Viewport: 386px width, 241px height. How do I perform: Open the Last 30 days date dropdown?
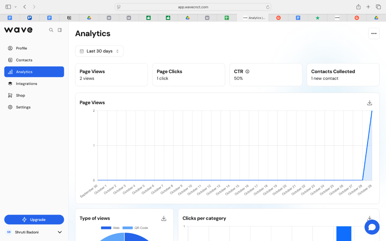pyautogui.click(x=99, y=51)
